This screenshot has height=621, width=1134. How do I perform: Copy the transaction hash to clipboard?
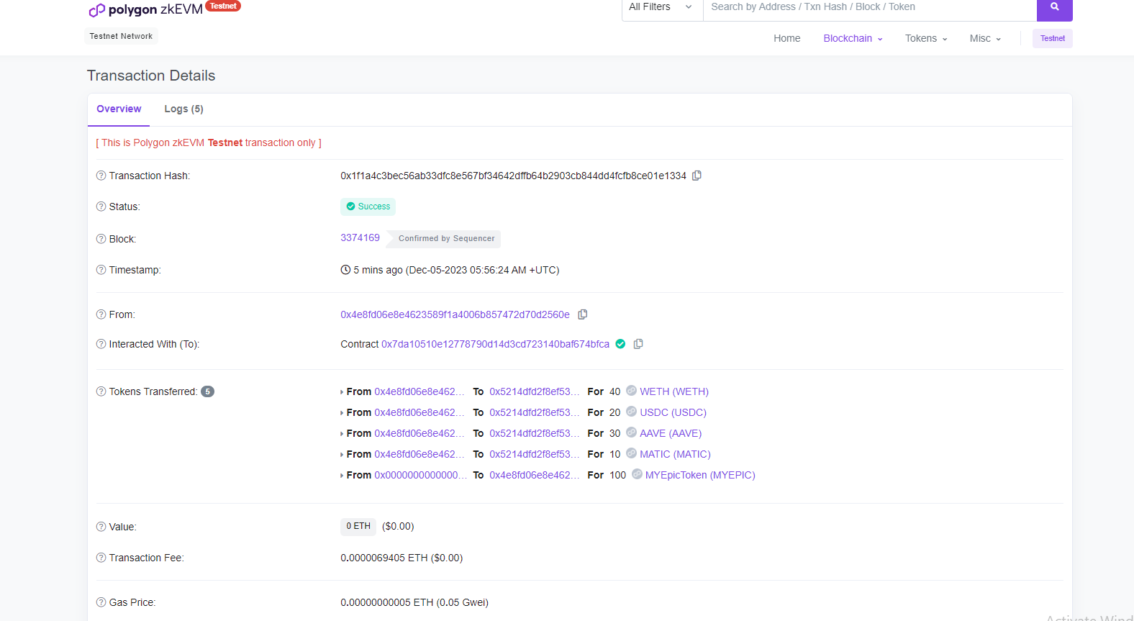(x=697, y=176)
